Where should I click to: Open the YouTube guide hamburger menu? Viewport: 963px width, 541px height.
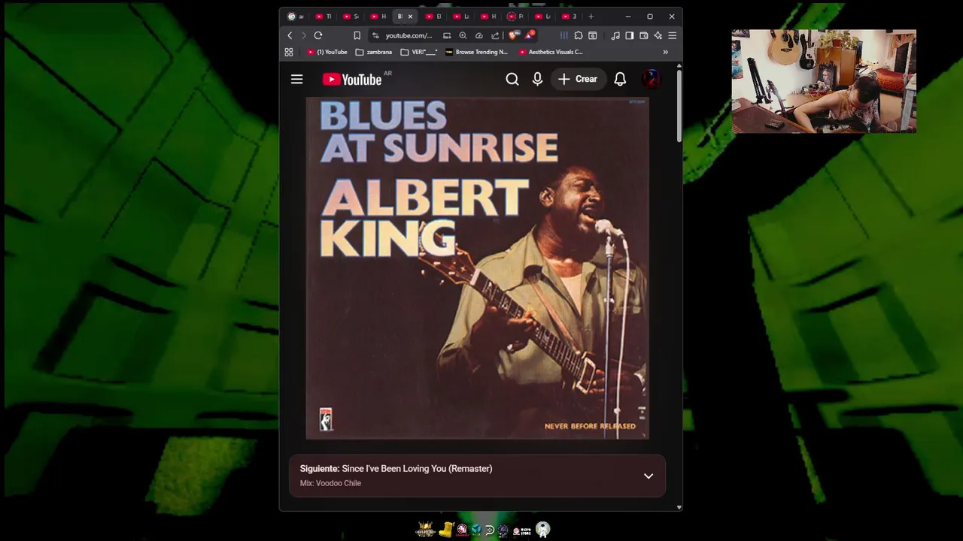(x=296, y=79)
